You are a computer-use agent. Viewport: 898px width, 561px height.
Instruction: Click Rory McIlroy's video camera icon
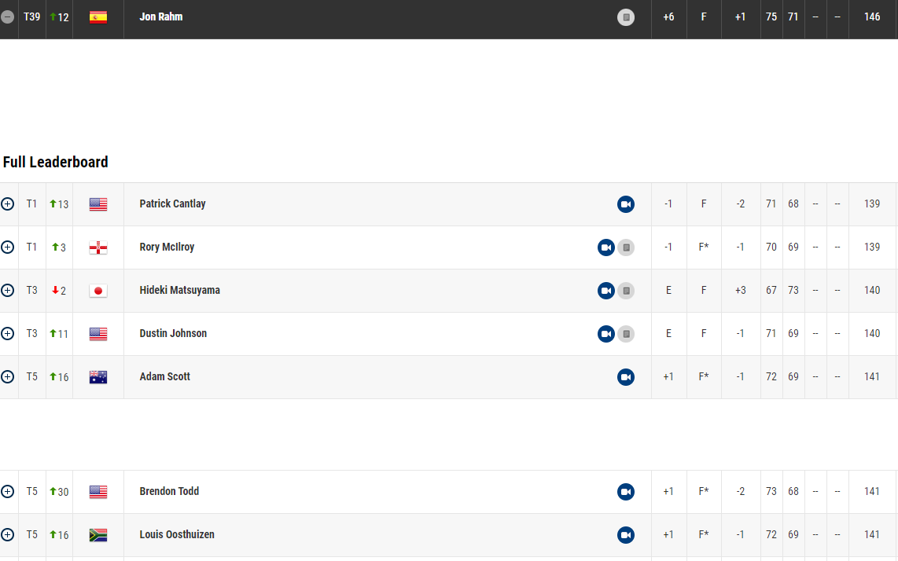click(x=605, y=247)
